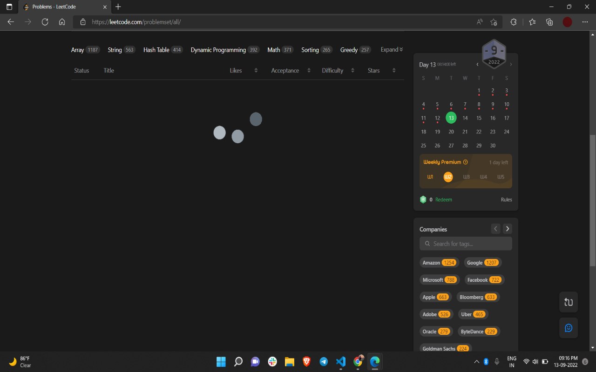Filter by Math topic tag
Viewport: 596px width, 372px height.
[280, 50]
